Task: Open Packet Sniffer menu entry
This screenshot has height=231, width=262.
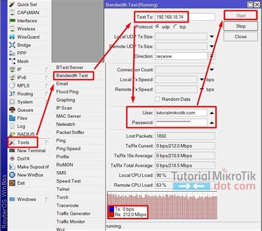Action: pyautogui.click(x=78, y=132)
